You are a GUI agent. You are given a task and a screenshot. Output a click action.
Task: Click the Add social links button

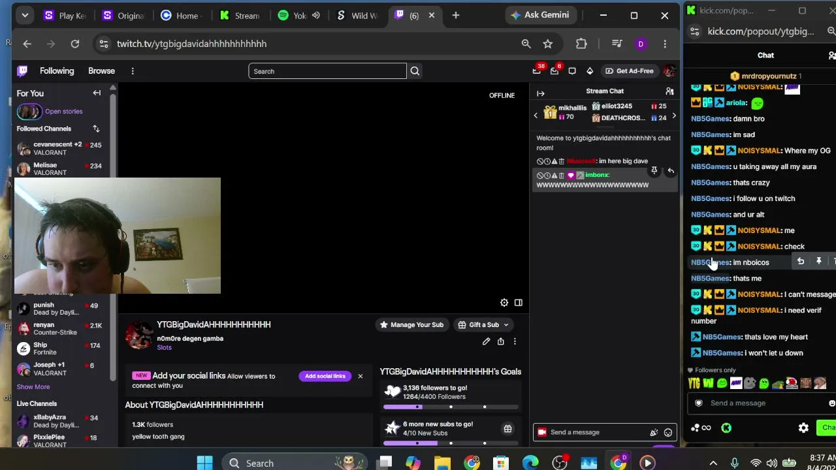click(325, 376)
